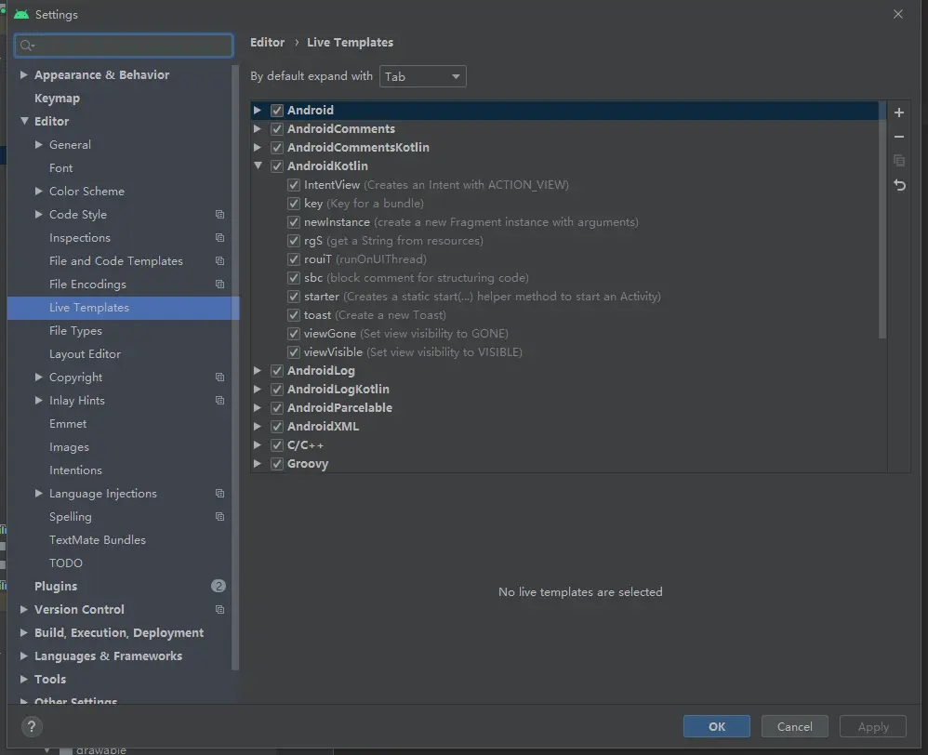This screenshot has height=755, width=928.
Task: Disable the IntentView template checkbox
Action: click(x=294, y=185)
